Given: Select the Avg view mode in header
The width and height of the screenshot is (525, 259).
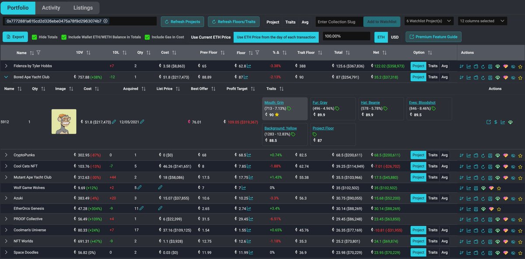Looking at the screenshot, I should click(305, 22).
